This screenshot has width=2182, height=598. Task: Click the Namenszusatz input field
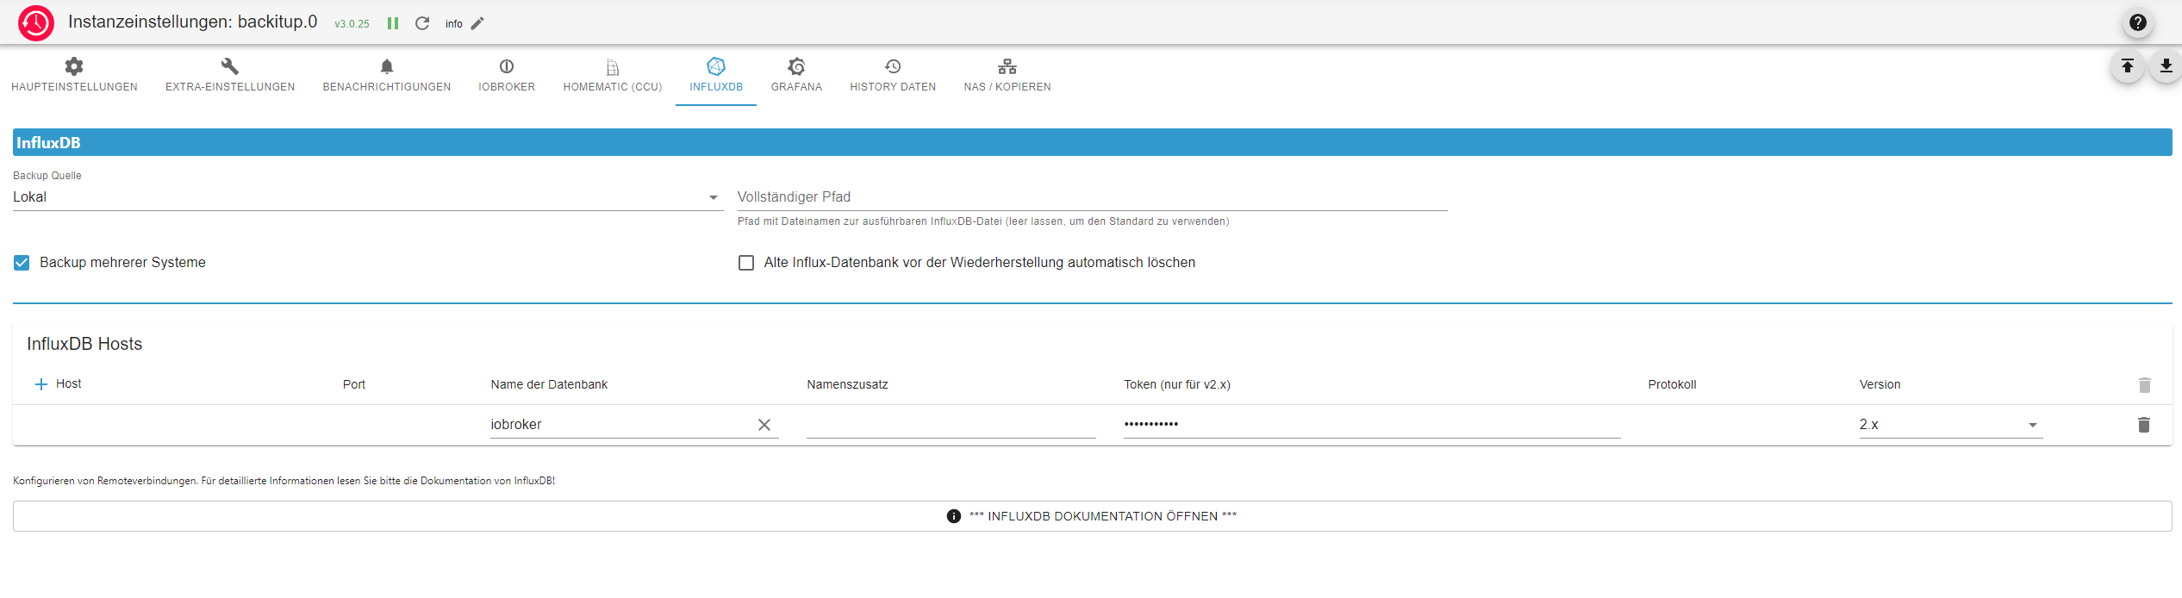[951, 425]
